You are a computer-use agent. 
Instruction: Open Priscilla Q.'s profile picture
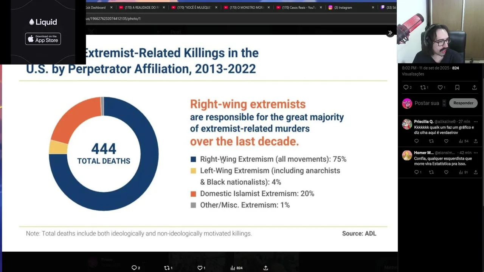coord(407,124)
